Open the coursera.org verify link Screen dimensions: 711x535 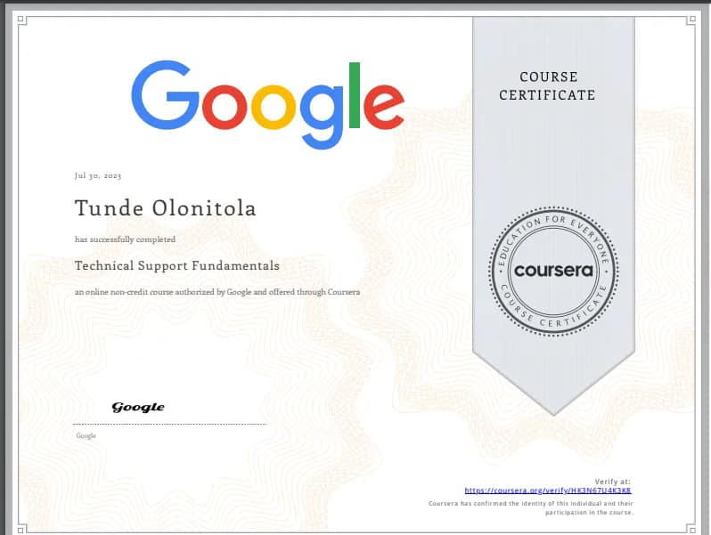(548, 490)
